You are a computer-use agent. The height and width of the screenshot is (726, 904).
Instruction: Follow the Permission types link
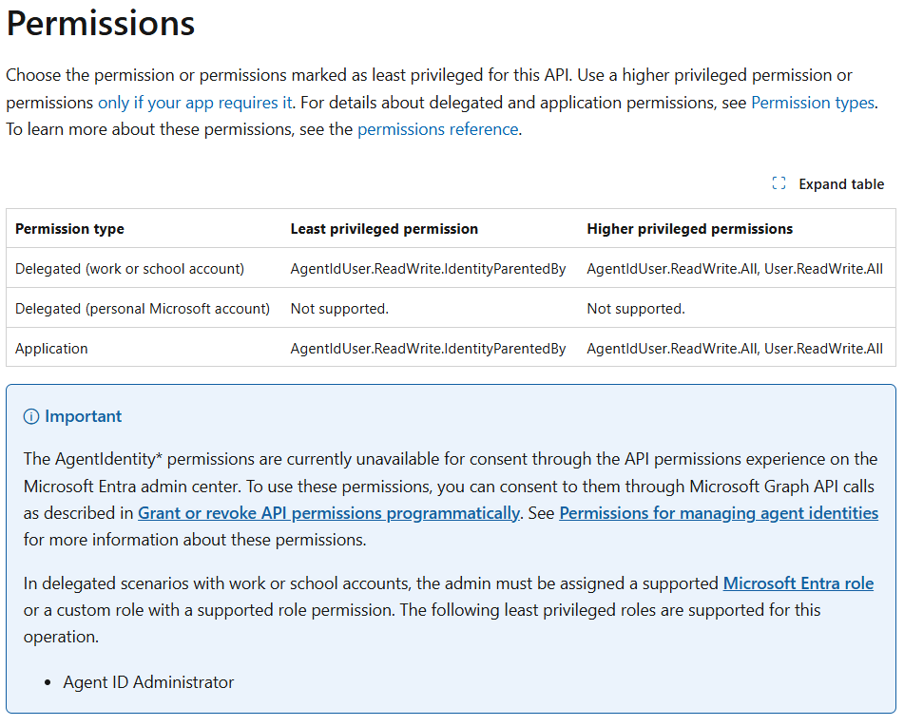coord(812,103)
